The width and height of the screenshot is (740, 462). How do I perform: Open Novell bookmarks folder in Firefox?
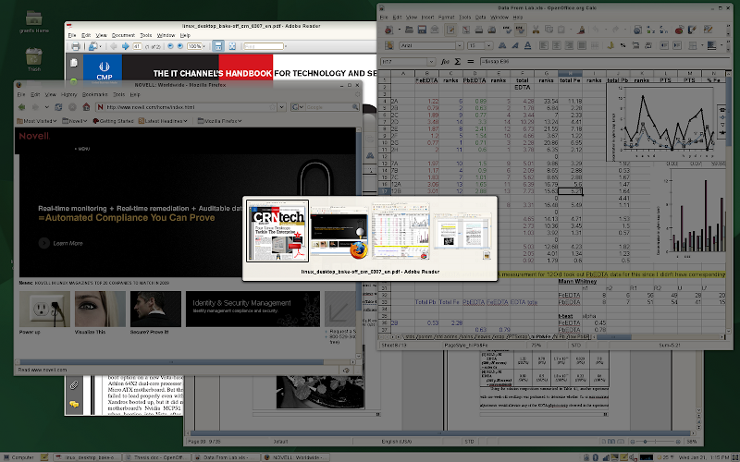pos(75,121)
